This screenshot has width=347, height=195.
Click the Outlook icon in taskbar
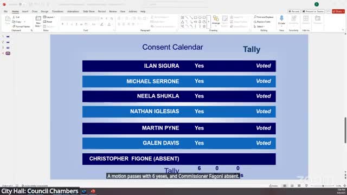[x=84, y=191]
